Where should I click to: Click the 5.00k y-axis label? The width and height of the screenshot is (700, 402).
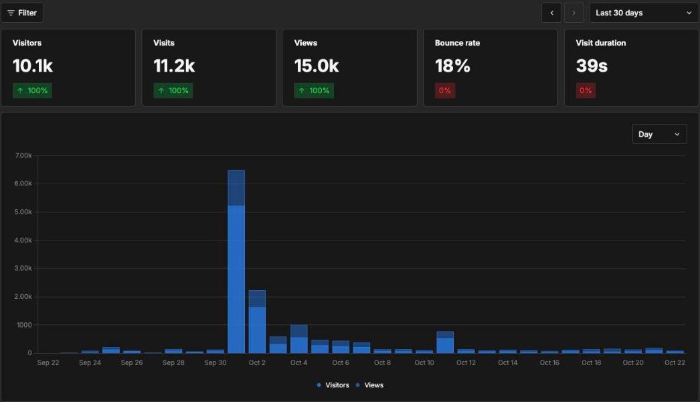click(x=23, y=212)
